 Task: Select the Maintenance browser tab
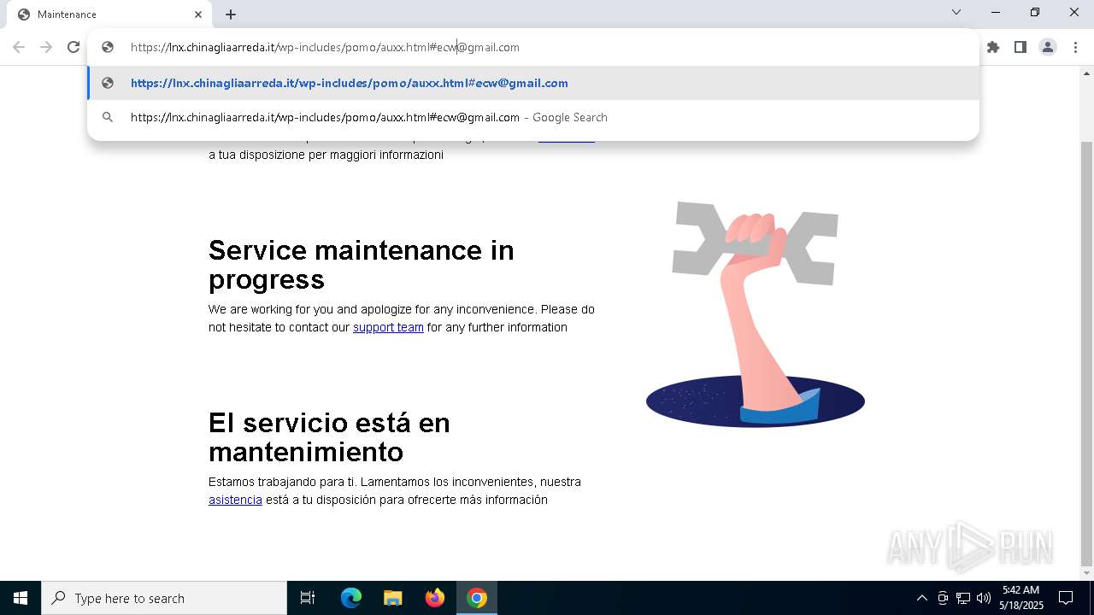pos(109,15)
